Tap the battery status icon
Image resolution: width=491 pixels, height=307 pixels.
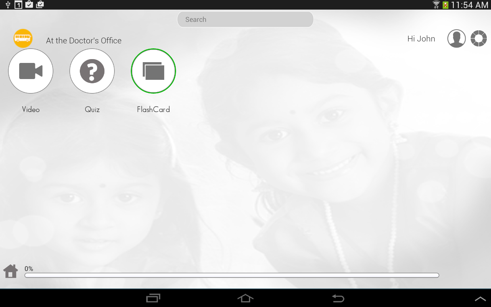[x=445, y=5]
